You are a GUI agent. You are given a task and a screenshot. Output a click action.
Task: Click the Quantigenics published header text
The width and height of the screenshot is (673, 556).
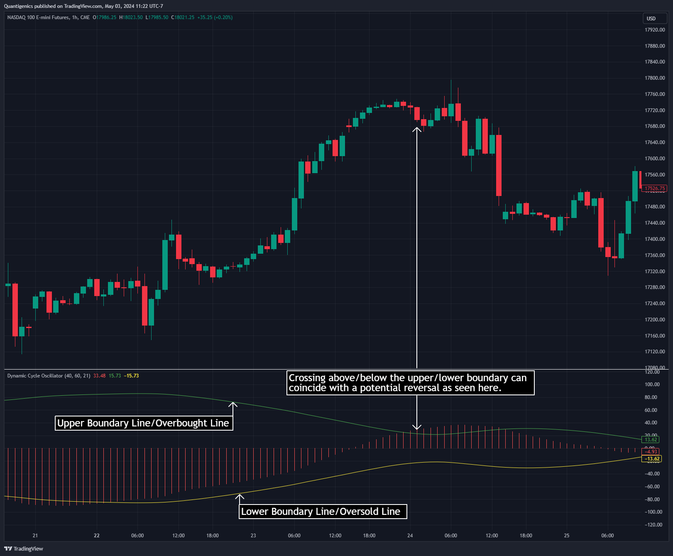(x=83, y=6)
